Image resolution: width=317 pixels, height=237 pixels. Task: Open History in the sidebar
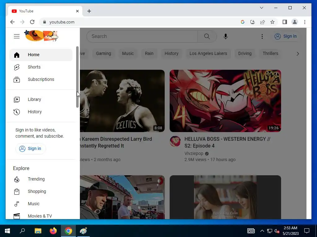(41, 112)
